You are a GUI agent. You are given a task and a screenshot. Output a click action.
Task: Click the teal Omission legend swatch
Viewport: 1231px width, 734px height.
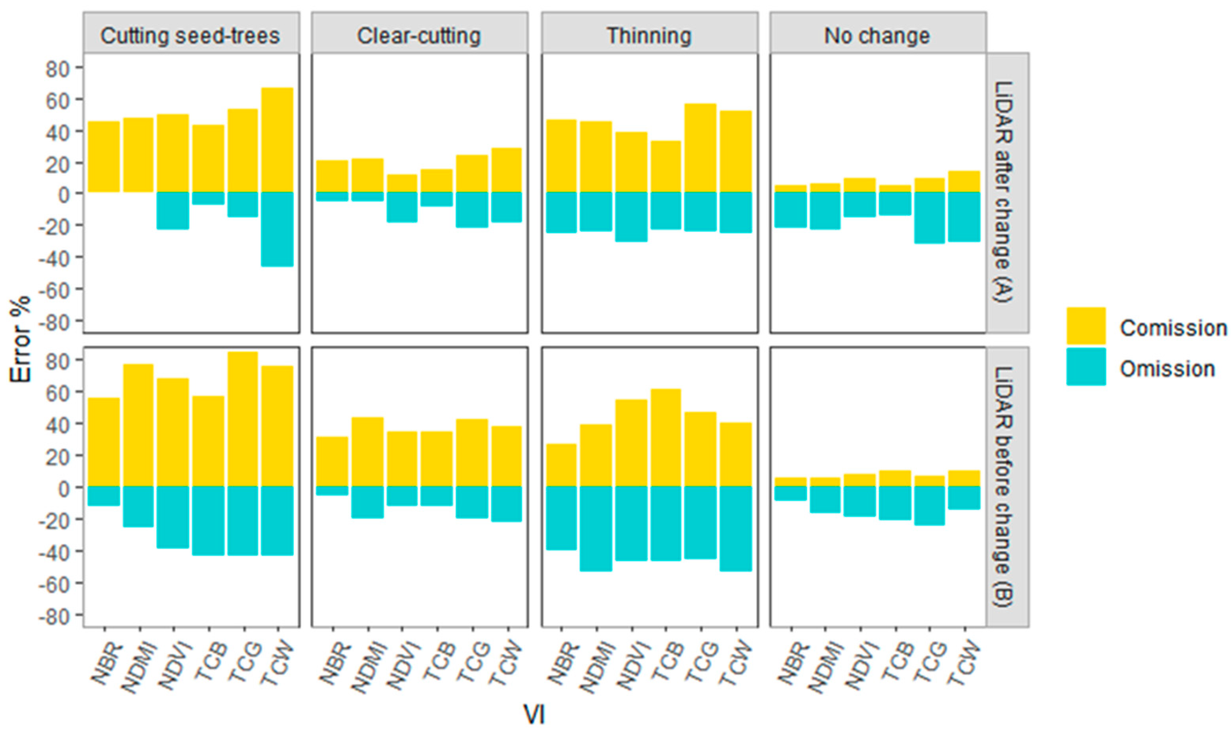(1086, 366)
